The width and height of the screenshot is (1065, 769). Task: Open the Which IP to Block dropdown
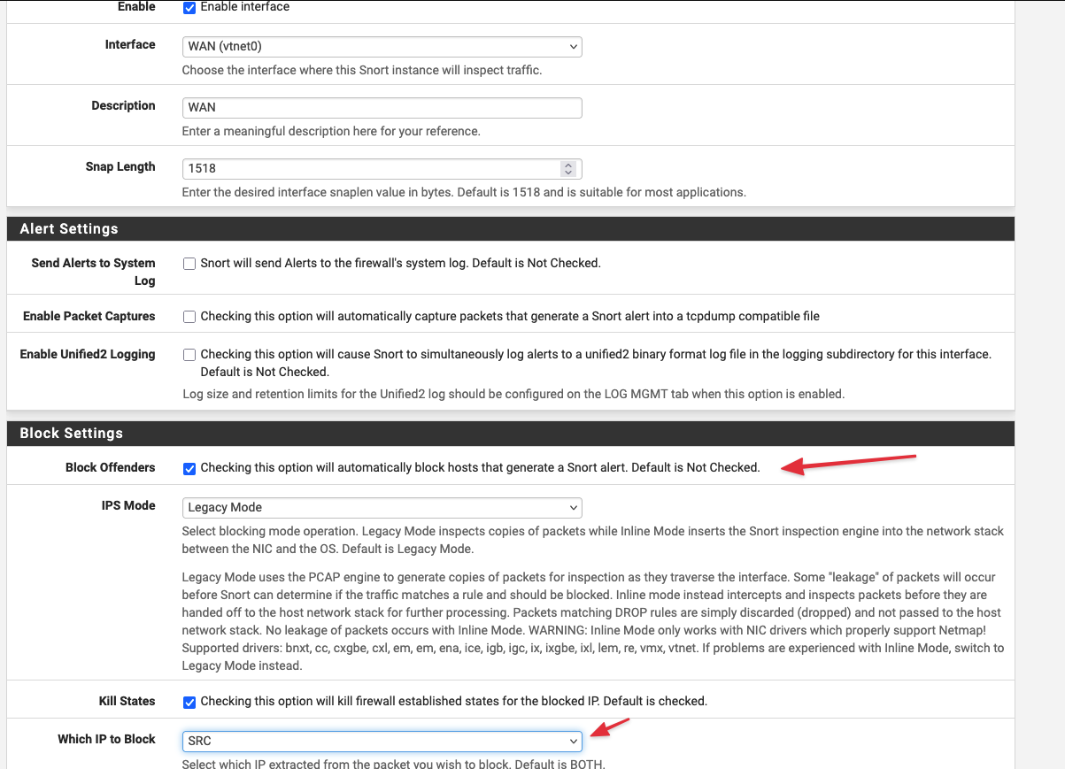[x=382, y=741]
